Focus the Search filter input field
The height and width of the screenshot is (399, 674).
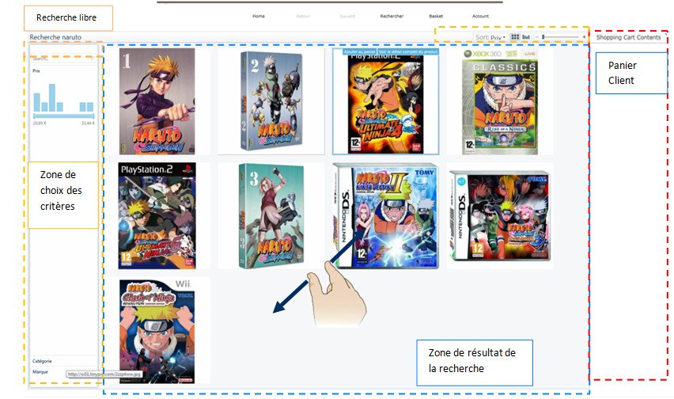point(62,59)
